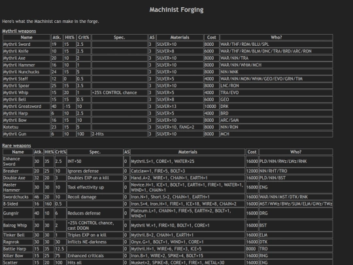Click the 'WAR/NIN/TRA' who cell
Screen dimensions: 353x265
tap(277, 58)
